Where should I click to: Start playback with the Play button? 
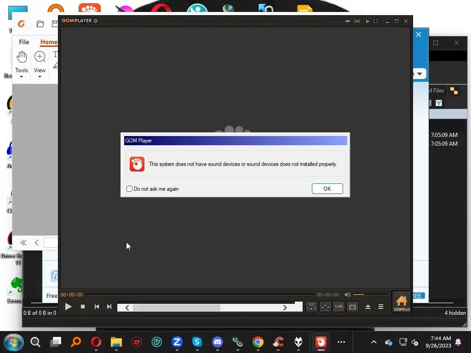[x=68, y=307]
